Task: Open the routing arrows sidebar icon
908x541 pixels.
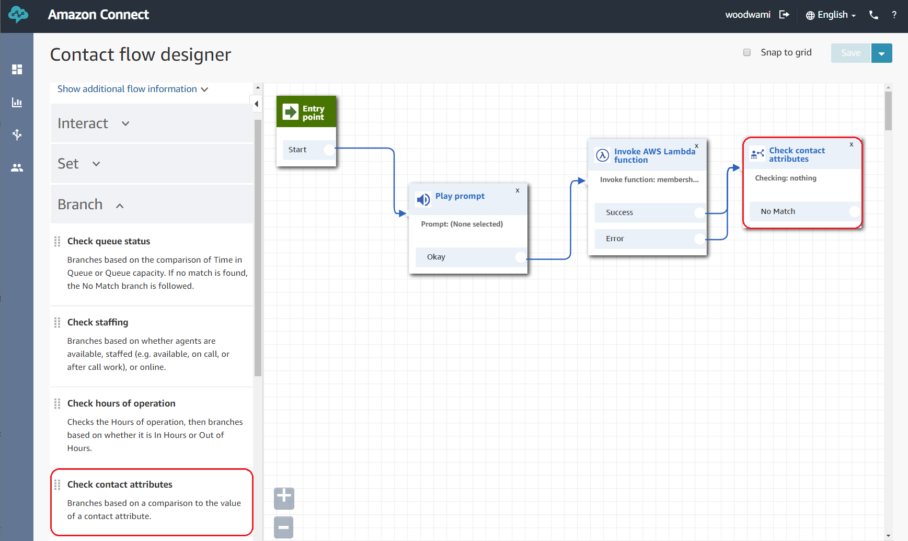Action: (x=17, y=134)
